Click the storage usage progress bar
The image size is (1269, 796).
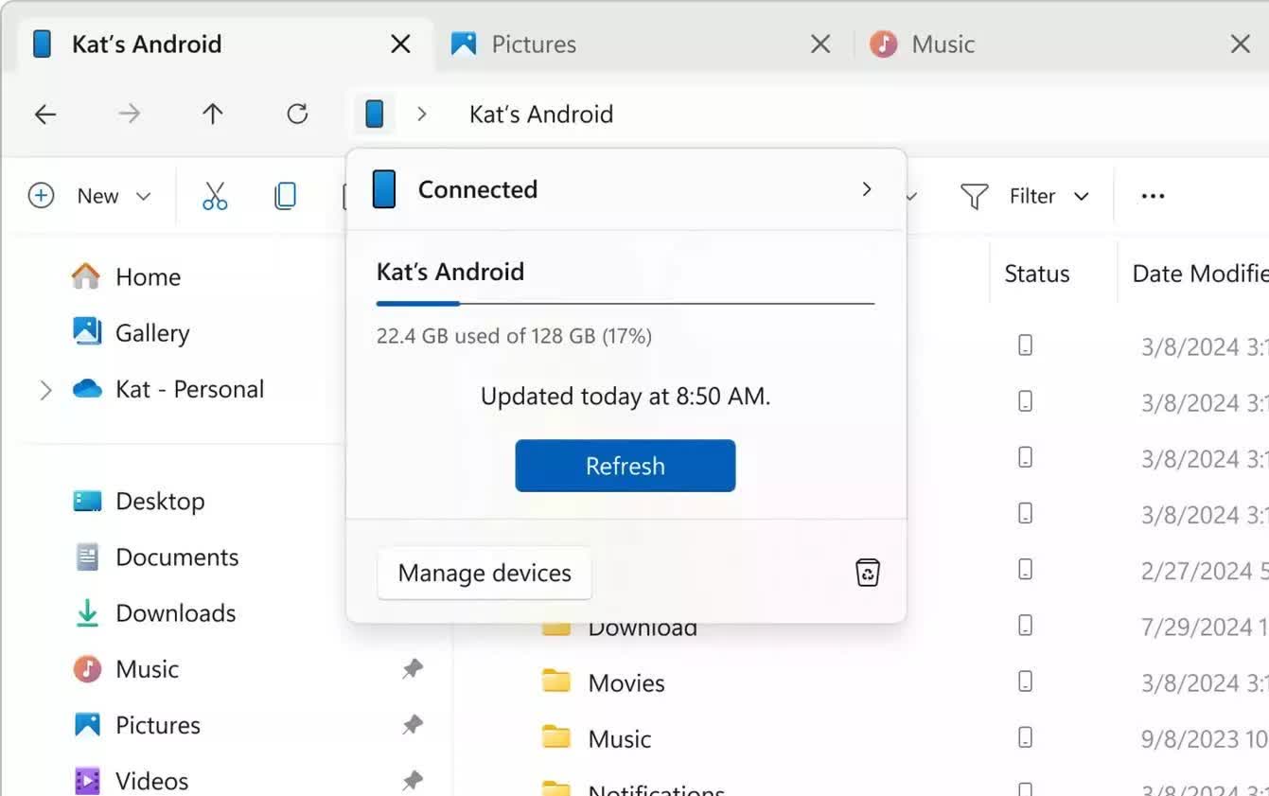625,304
